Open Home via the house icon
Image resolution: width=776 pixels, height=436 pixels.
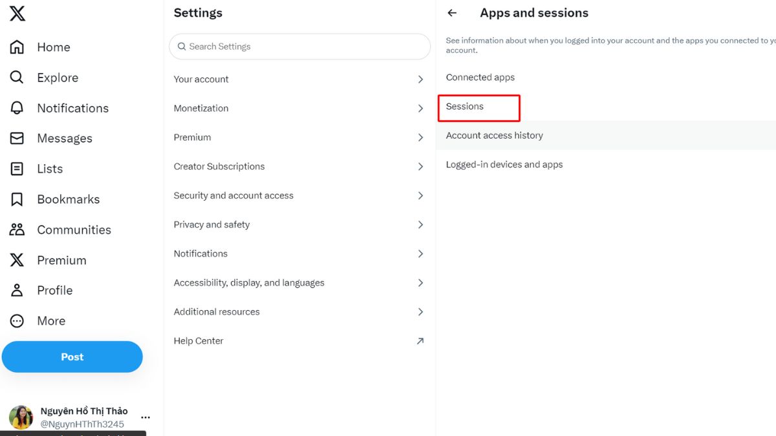point(17,47)
